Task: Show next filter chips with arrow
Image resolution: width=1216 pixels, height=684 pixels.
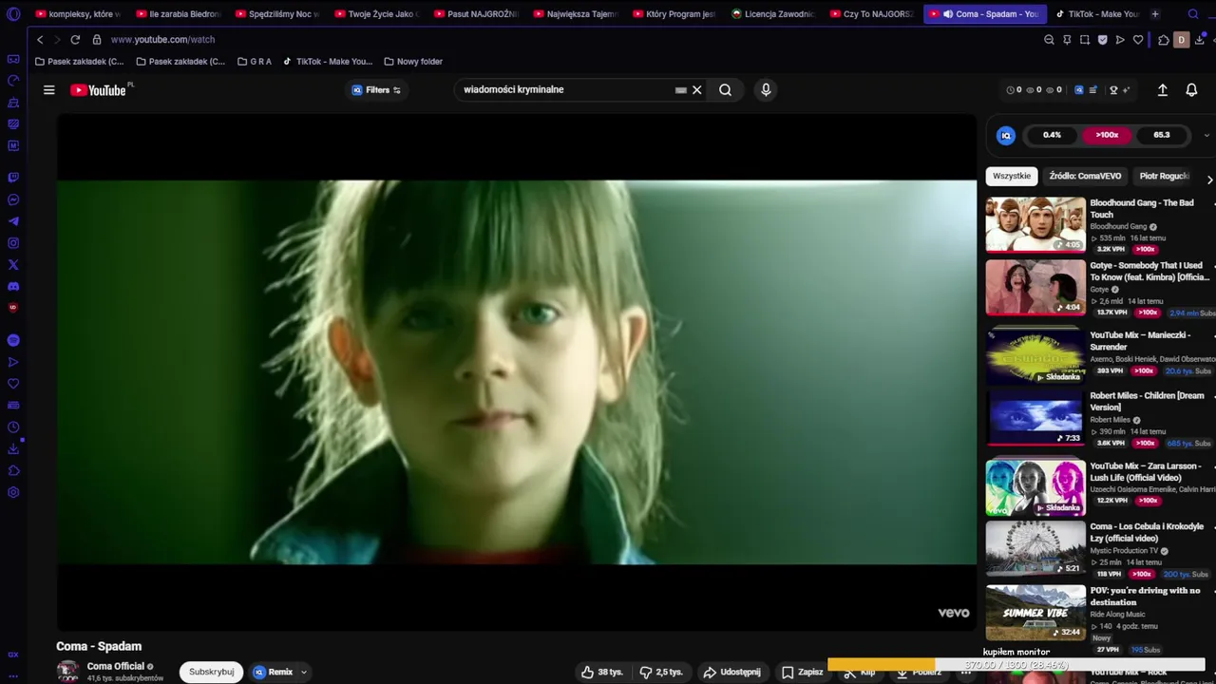Action: tap(1209, 179)
